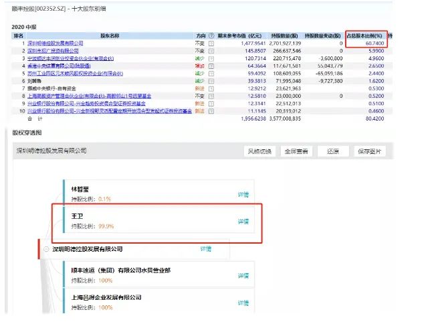
Task: Click the market value cell 1,477.9541
Action: pos(253,44)
